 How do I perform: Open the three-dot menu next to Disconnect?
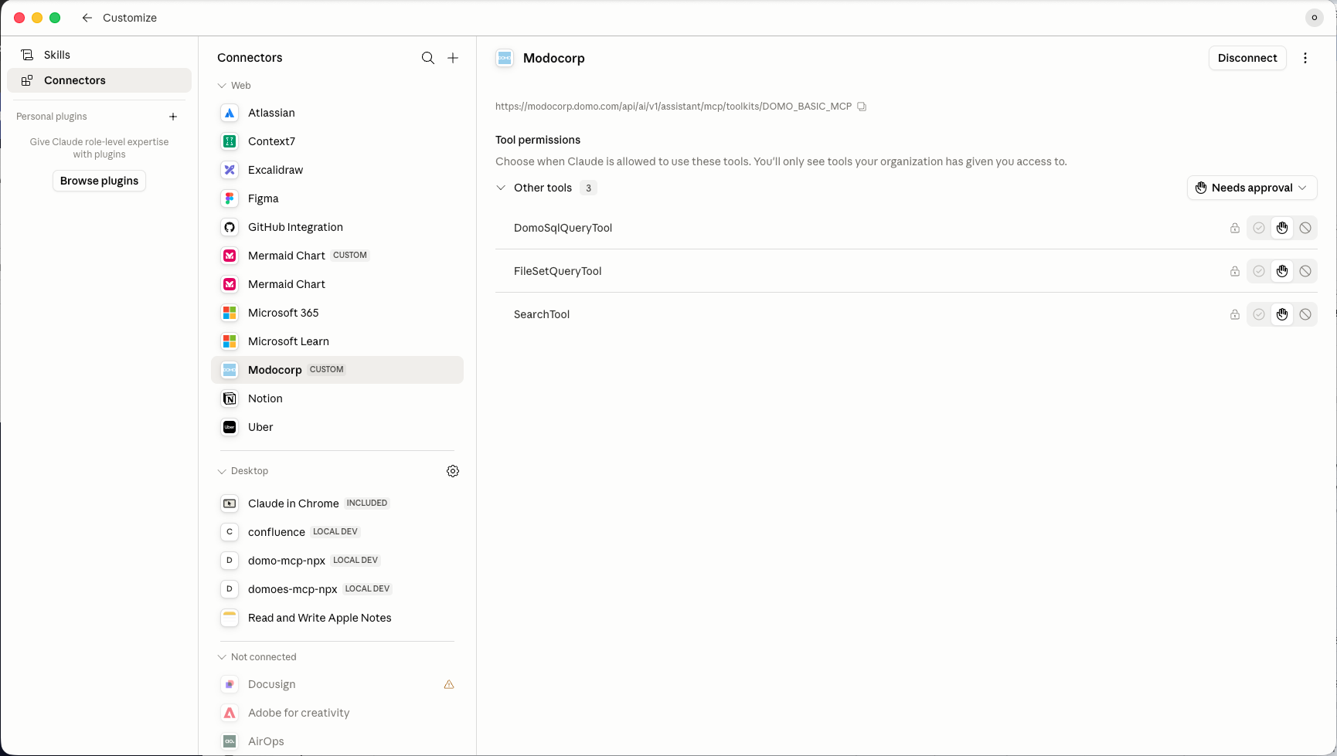coord(1305,58)
